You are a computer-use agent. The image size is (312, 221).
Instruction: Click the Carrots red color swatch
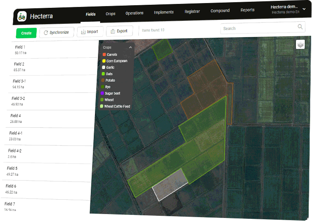(104, 55)
